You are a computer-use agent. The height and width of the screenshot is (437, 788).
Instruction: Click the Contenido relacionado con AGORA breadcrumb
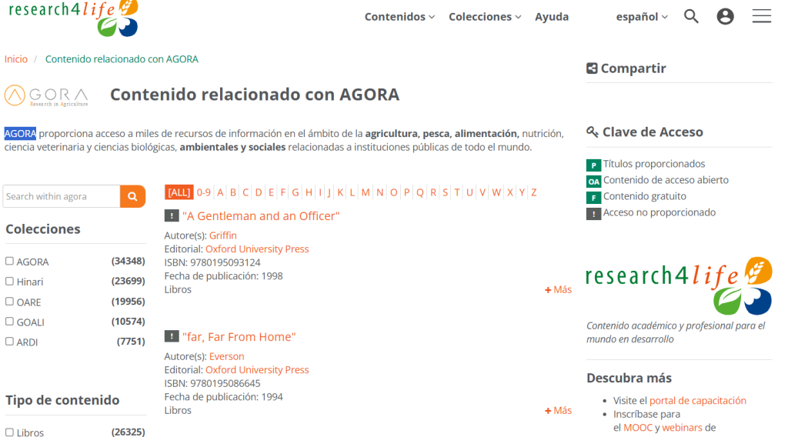point(122,59)
